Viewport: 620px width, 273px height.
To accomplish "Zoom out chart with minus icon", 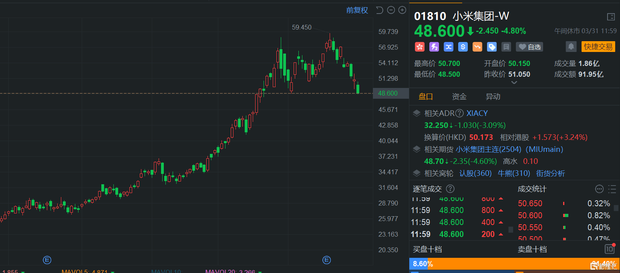I will 391,10.
